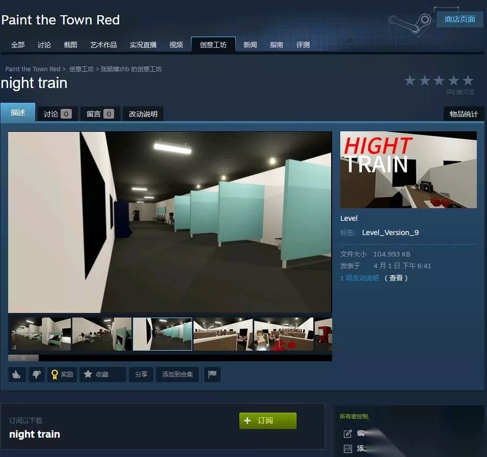The image size is (487, 457).
Task: Click Paint the Town Red breadcrumb link
Action: tap(33, 69)
